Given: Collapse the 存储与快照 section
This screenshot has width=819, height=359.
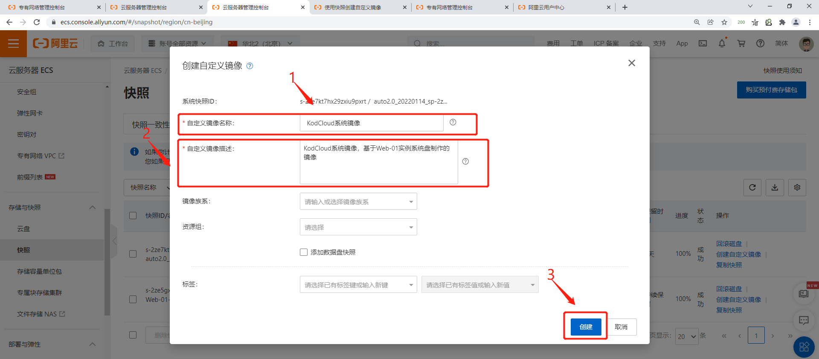Looking at the screenshot, I should [93, 207].
